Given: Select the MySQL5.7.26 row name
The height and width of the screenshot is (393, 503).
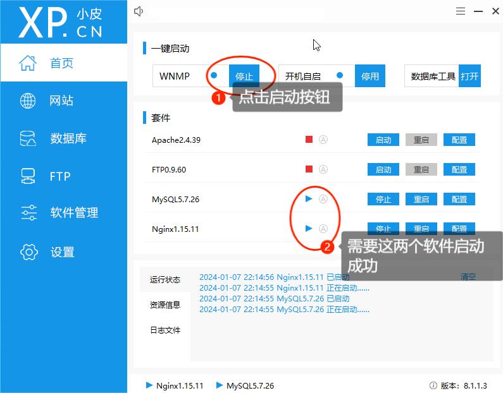Looking at the screenshot, I should (x=175, y=199).
